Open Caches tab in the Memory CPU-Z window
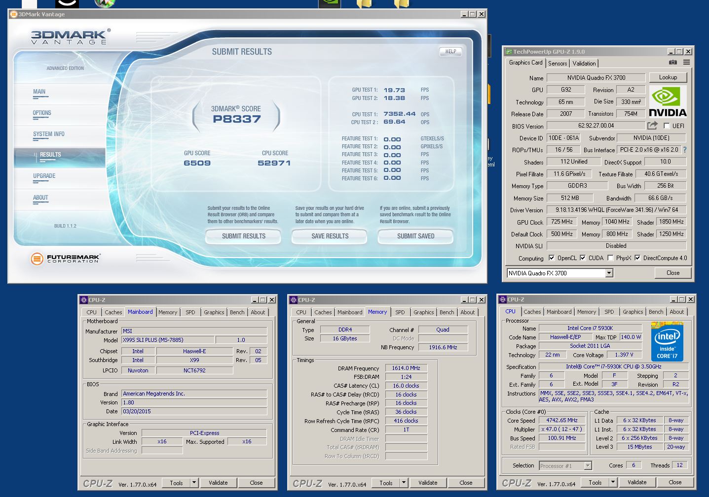The image size is (709, 497). coord(323,312)
